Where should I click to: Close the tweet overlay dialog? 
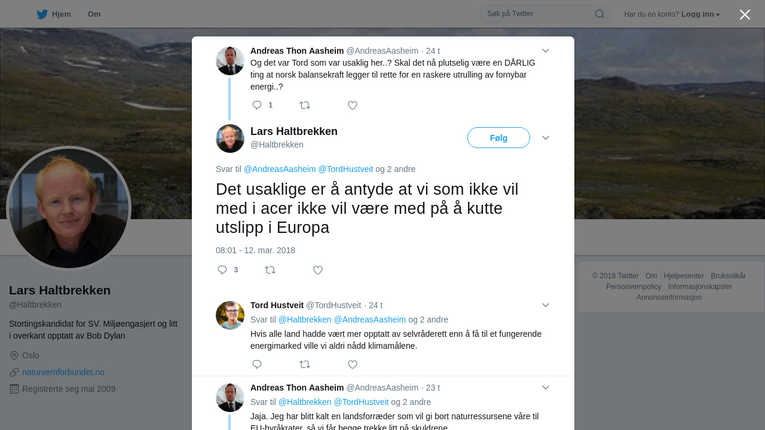(745, 14)
